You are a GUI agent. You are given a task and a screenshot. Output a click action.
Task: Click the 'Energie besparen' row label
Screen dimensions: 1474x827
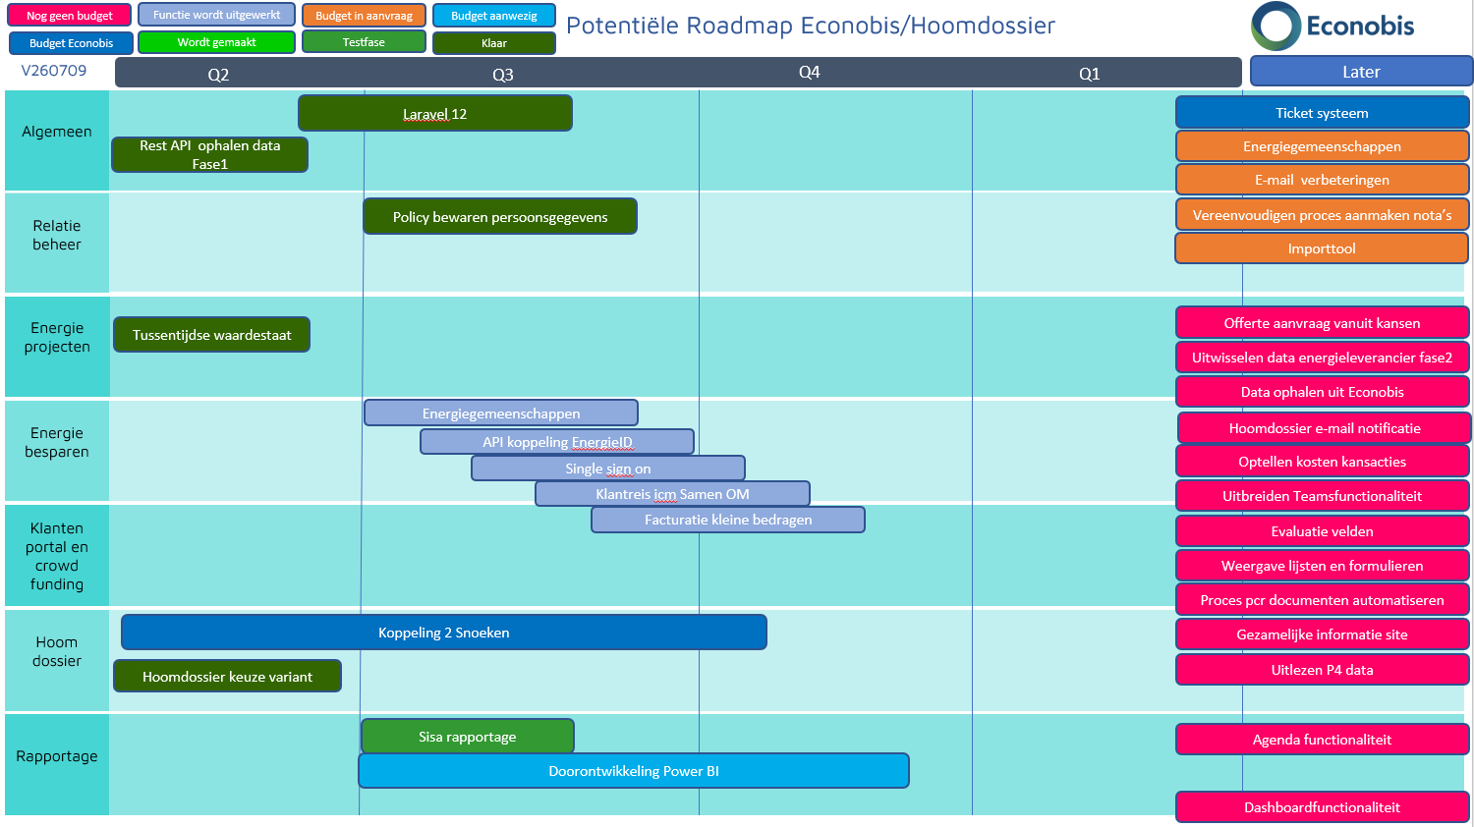point(57,443)
